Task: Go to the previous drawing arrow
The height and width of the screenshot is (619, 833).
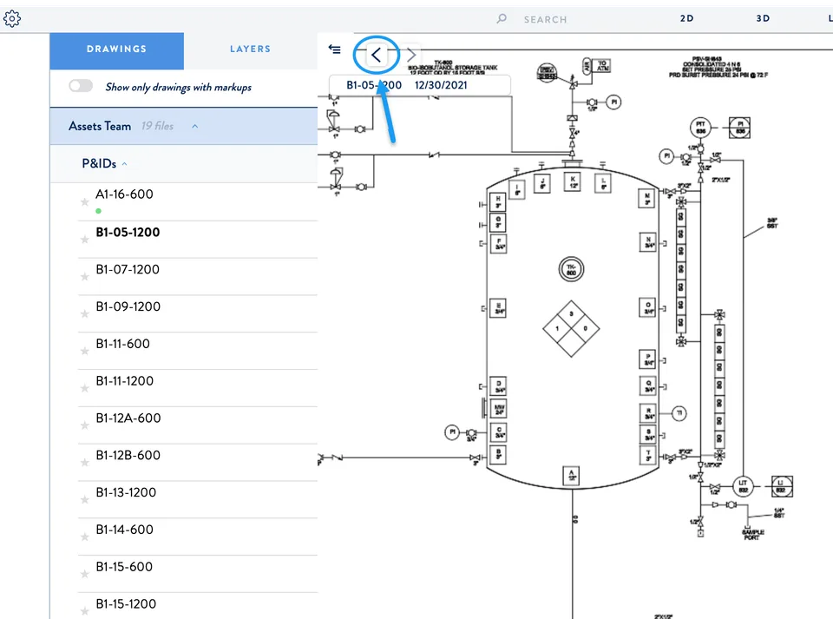Action: 376,54
